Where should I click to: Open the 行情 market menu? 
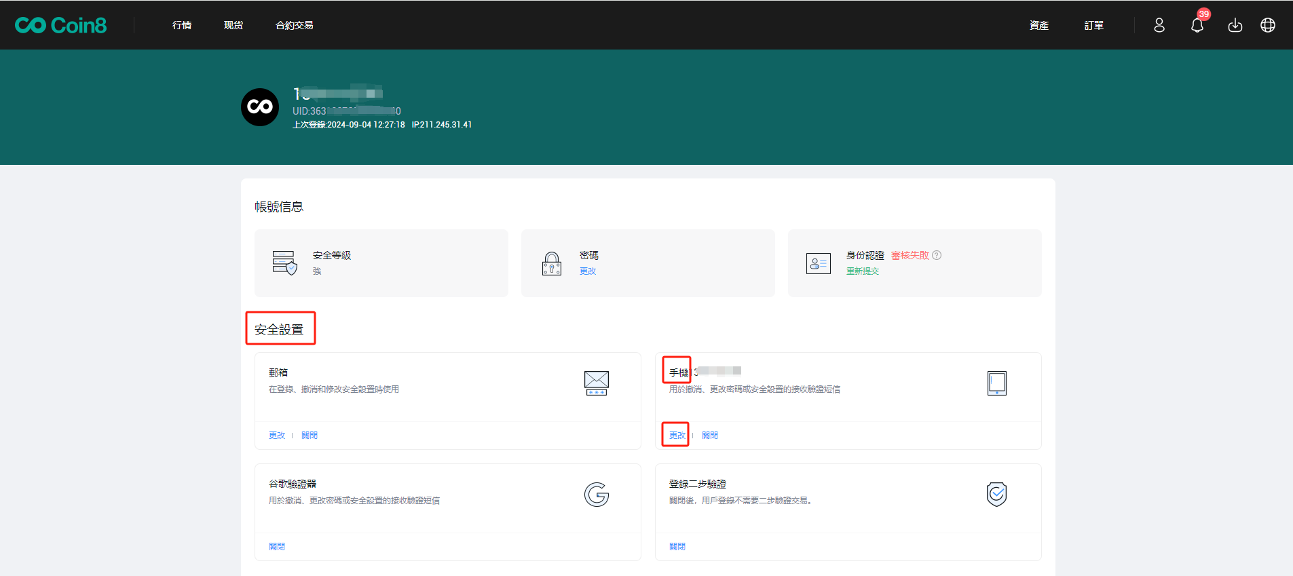click(x=182, y=25)
